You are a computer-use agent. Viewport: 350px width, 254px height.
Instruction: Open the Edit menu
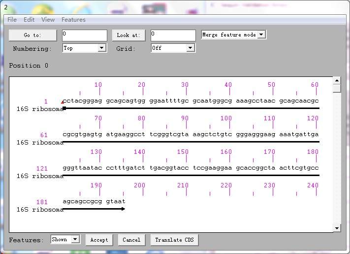click(29, 20)
